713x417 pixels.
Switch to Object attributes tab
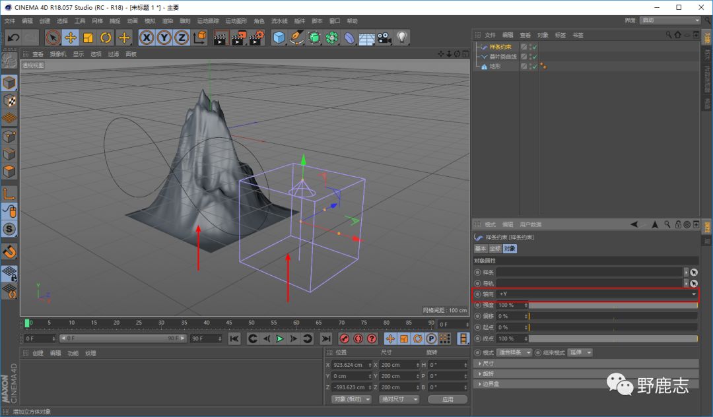(x=510, y=249)
